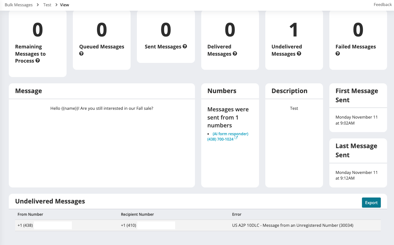Click the Undelivered Messages count of 1

(x=294, y=30)
